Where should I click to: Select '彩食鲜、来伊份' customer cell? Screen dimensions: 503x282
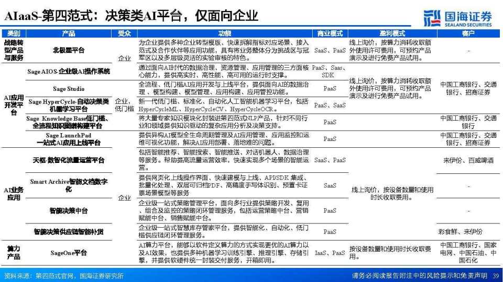pyautogui.click(x=461, y=231)
